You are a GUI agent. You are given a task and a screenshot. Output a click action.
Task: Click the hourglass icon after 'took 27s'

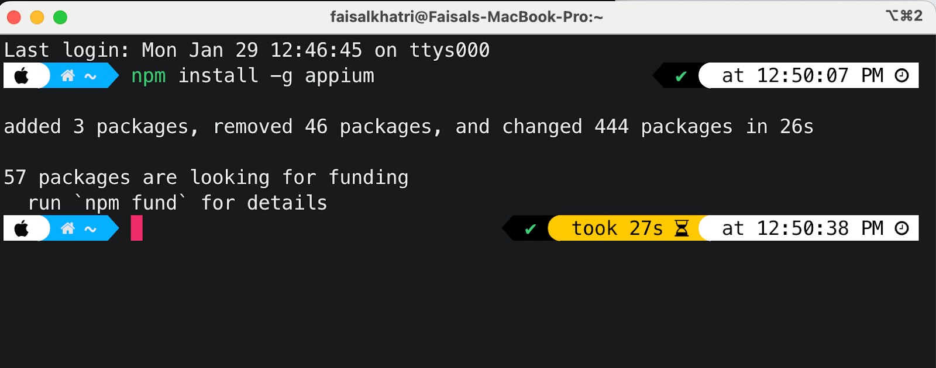click(682, 228)
